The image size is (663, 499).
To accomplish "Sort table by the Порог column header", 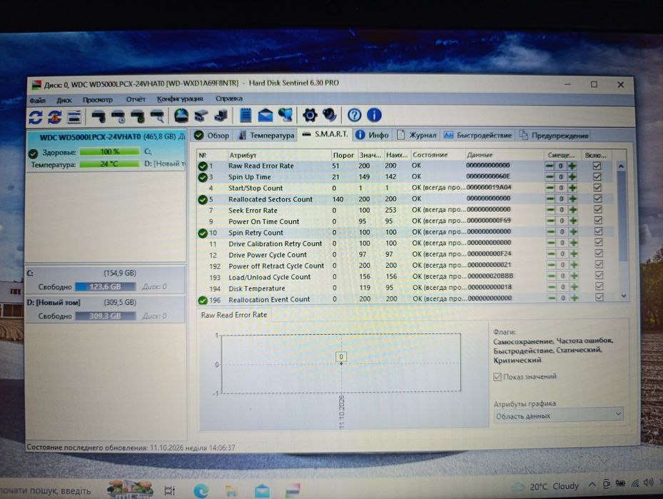I will coord(344,155).
